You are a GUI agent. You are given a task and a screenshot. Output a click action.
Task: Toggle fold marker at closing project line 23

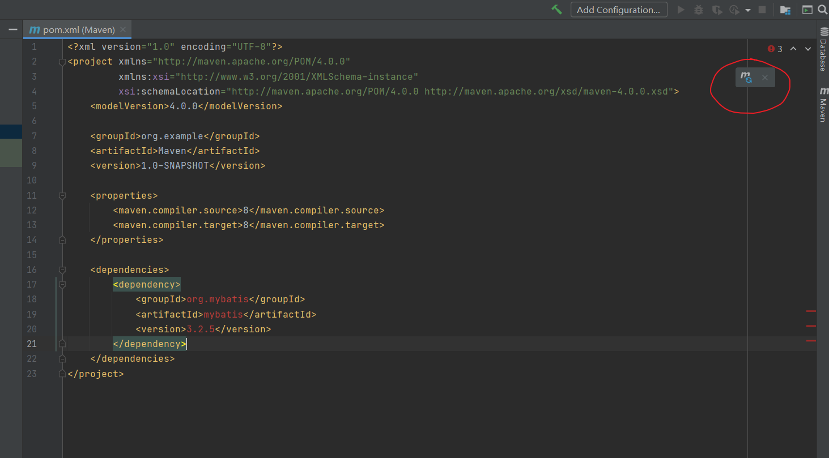click(62, 374)
